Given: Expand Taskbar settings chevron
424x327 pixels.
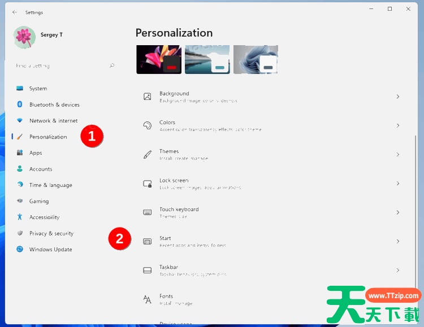Looking at the screenshot, I should pyautogui.click(x=398, y=270).
